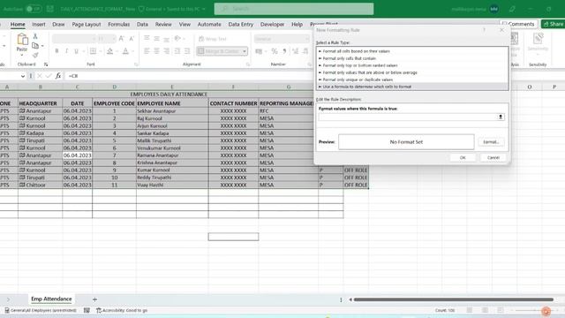565x318 pixels.
Task: Click the Copy icon in Clipboard
Action: [35, 46]
